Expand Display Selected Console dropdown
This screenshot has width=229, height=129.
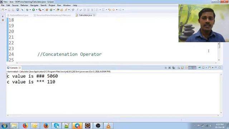pos(206,68)
